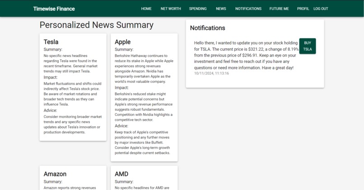Viewport: 364px width, 190px height.
Task: Click the Tesla card title
Action: coord(51,42)
